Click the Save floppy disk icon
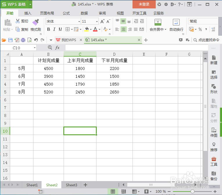The height and width of the screenshot is (195, 222). coord(10,40)
